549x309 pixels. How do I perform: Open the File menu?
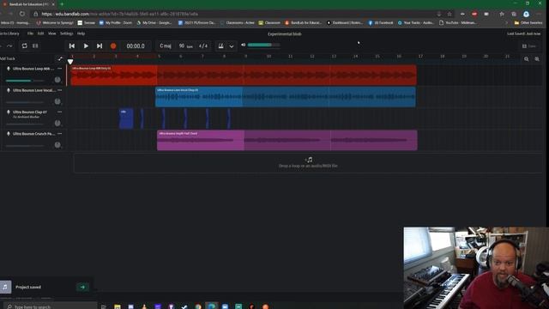click(31, 33)
